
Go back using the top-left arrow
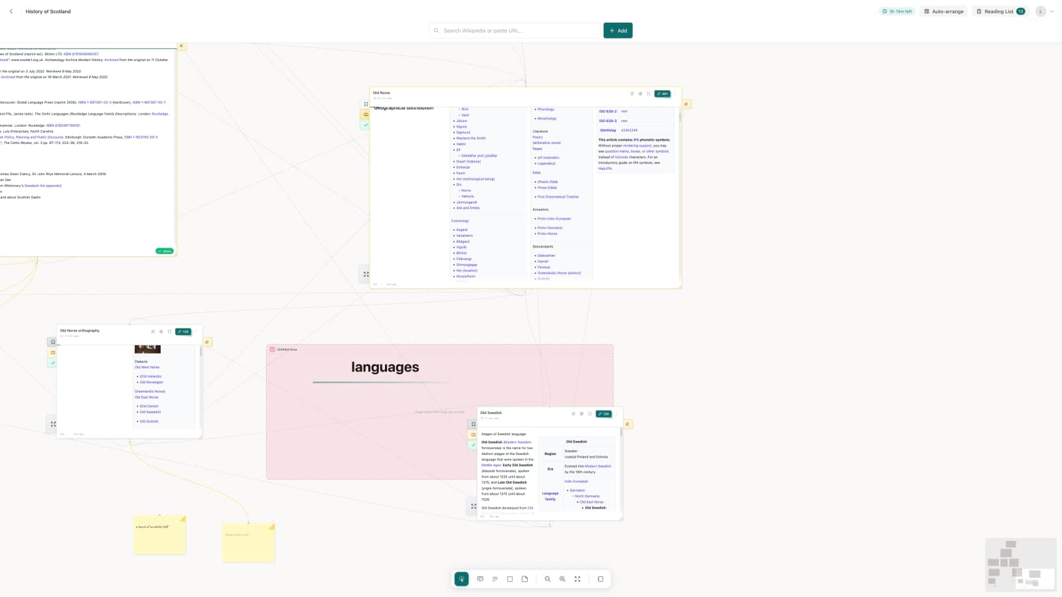coord(11,11)
